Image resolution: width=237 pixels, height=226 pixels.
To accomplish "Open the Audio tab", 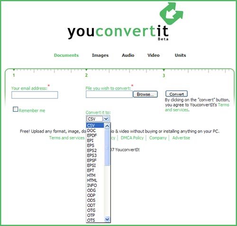I will (x=128, y=55).
